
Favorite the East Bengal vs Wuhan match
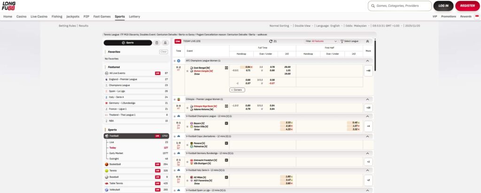tap(187, 71)
